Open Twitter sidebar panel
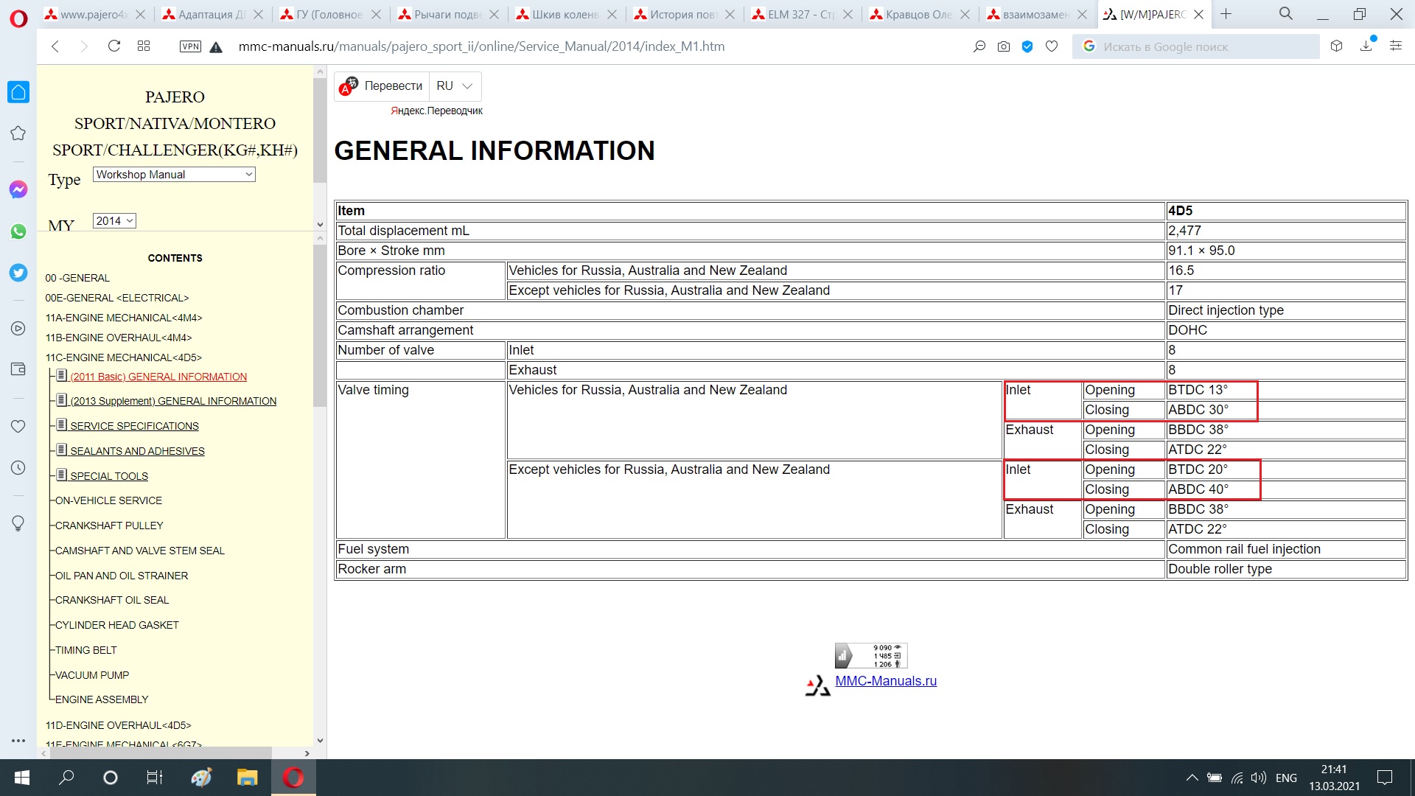 (18, 273)
